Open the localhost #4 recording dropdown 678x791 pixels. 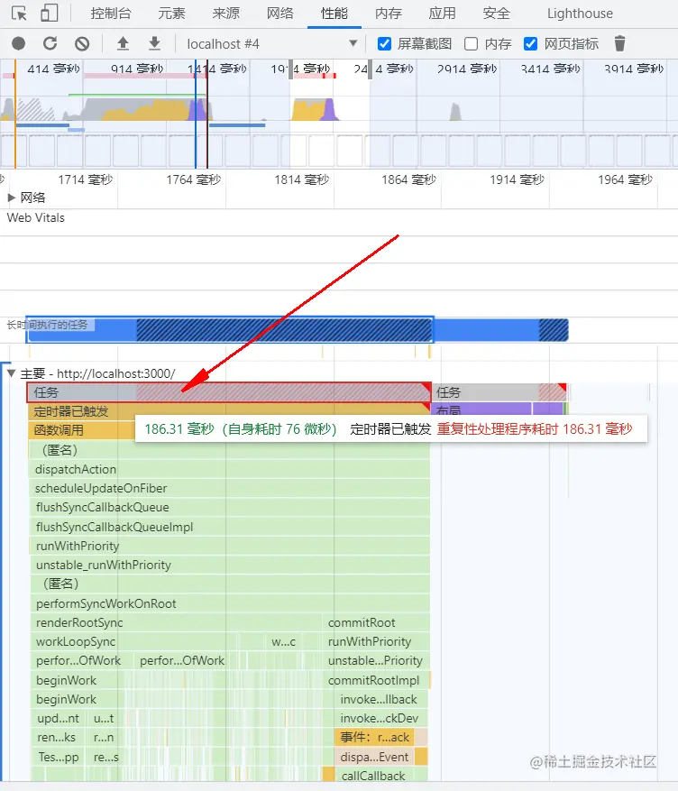point(272,44)
